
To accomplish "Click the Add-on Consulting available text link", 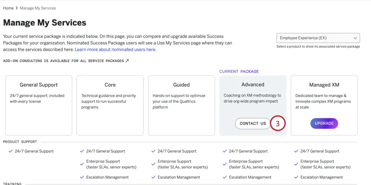I will click(x=63, y=61).
